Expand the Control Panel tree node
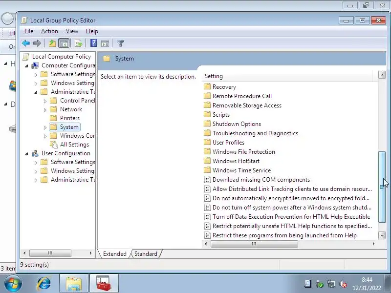 pyautogui.click(x=45, y=101)
